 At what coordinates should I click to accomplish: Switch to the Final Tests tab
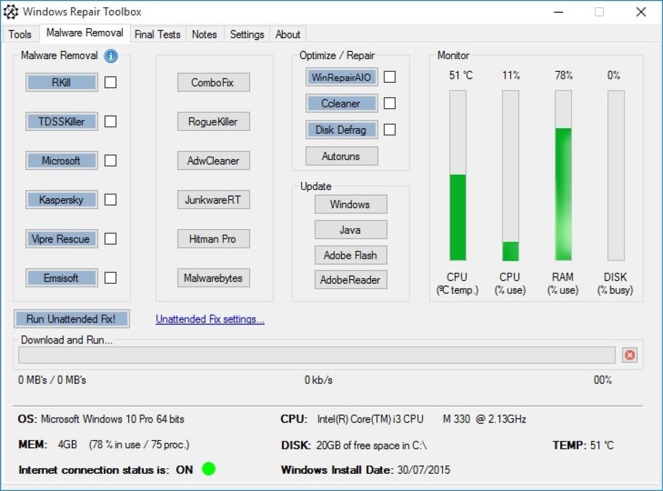[158, 34]
